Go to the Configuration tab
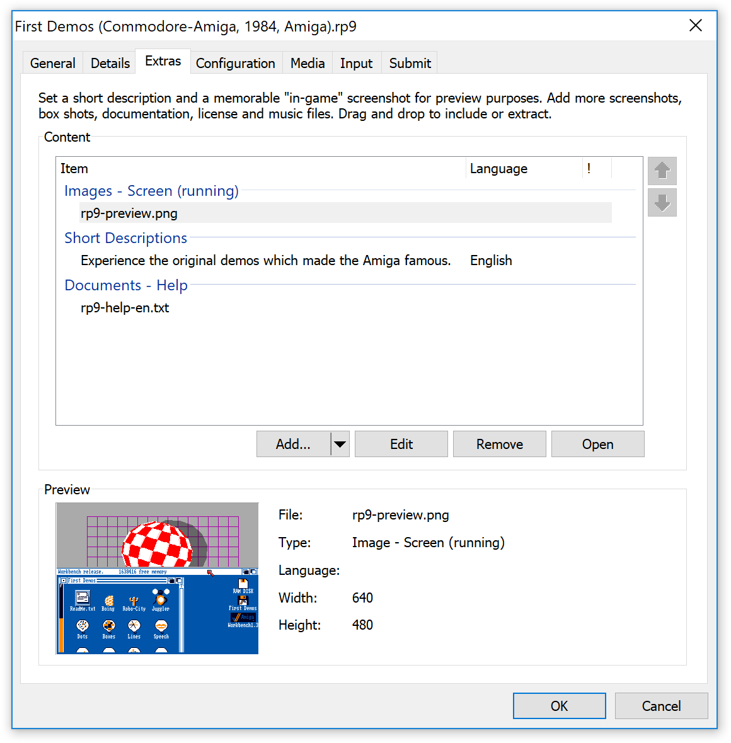This screenshot has width=731, height=743. 235,64
